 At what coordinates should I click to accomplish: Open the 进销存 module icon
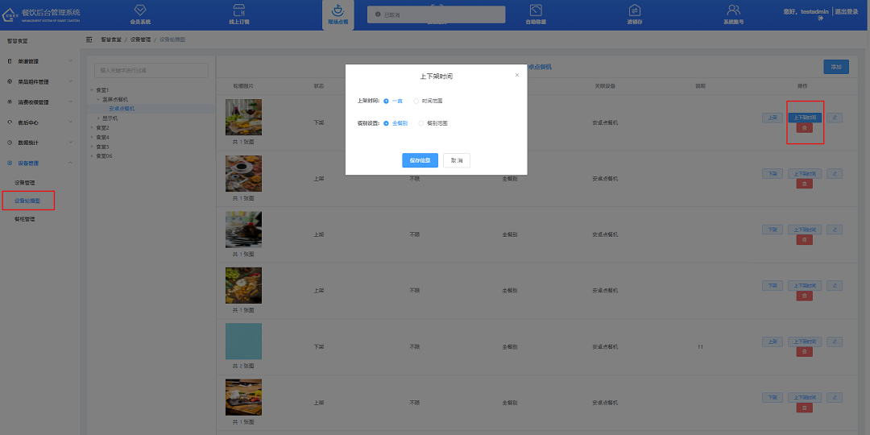point(635,10)
